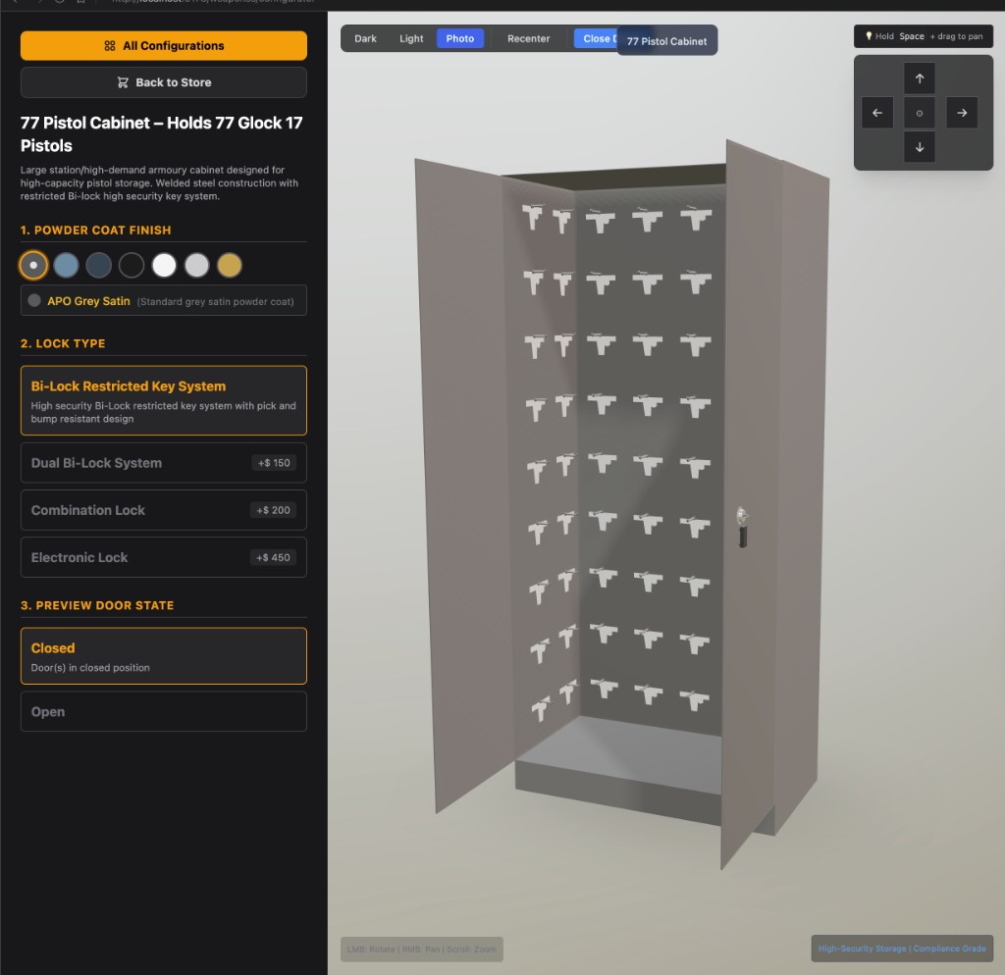Screen dimensions: 1005x975
Task: Pan the view up with the up arrow
Action: 919,78
